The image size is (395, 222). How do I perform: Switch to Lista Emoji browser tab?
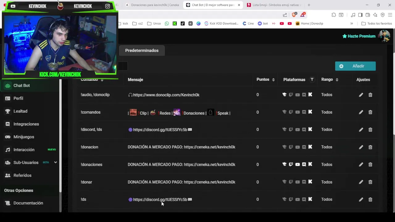[x=274, y=5]
